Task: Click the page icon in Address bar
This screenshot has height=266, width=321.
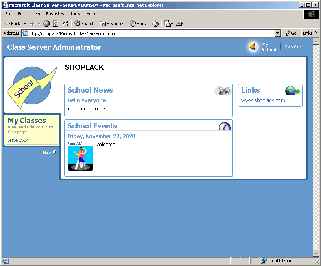Action: pyautogui.click(x=25, y=33)
